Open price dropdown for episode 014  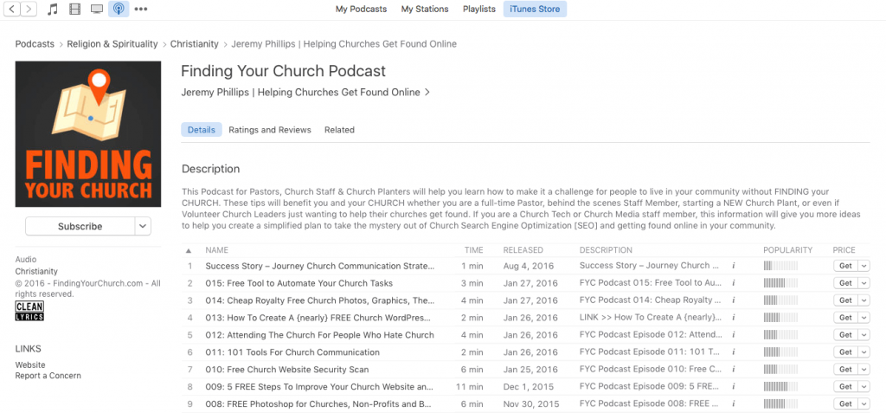[x=864, y=300]
